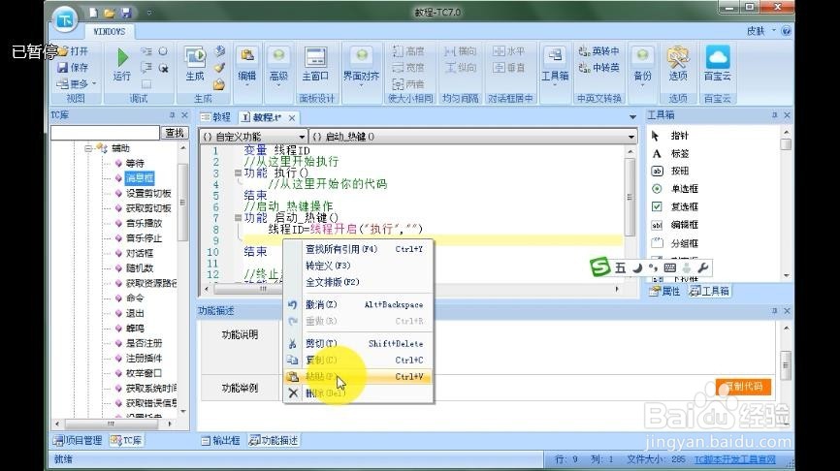Click Save (保存) in the ribbon
840x471 pixels.
coord(73,68)
